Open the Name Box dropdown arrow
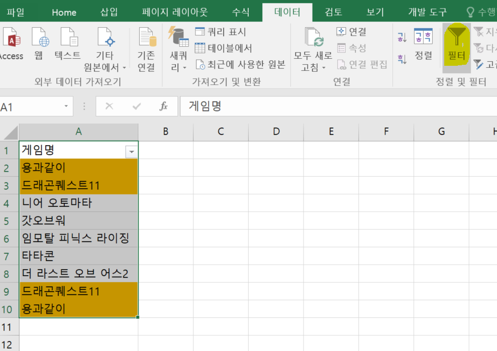The height and width of the screenshot is (351, 497). click(x=66, y=106)
